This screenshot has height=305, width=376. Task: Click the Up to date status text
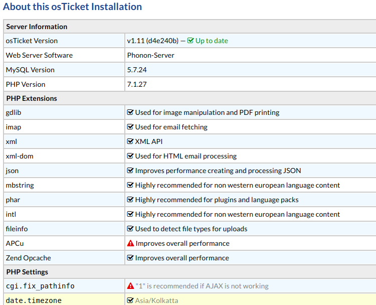click(212, 41)
